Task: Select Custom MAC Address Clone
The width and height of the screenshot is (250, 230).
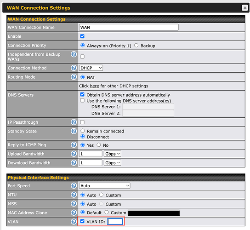Action: pos(107,212)
